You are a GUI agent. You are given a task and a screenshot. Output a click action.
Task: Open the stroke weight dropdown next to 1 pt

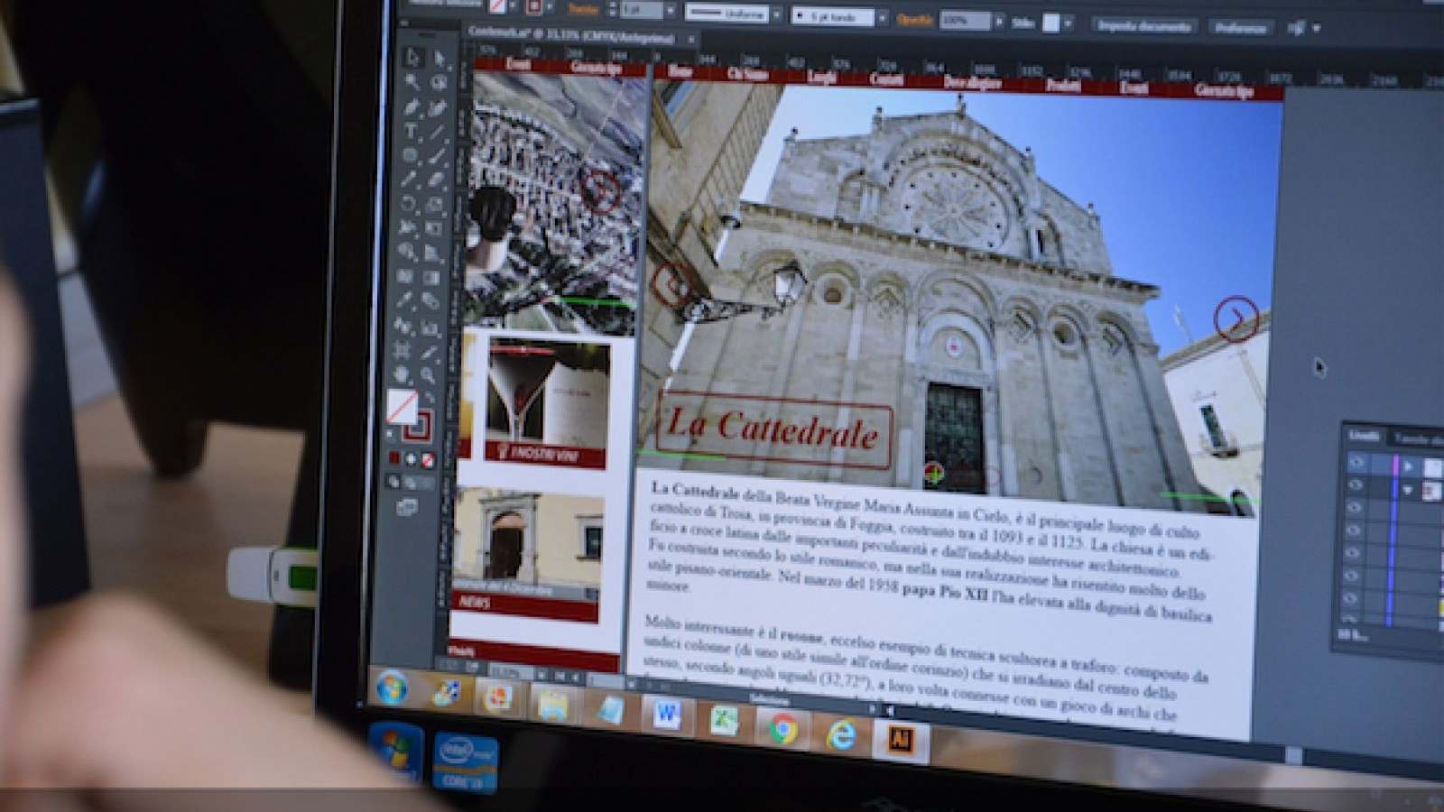click(670, 11)
